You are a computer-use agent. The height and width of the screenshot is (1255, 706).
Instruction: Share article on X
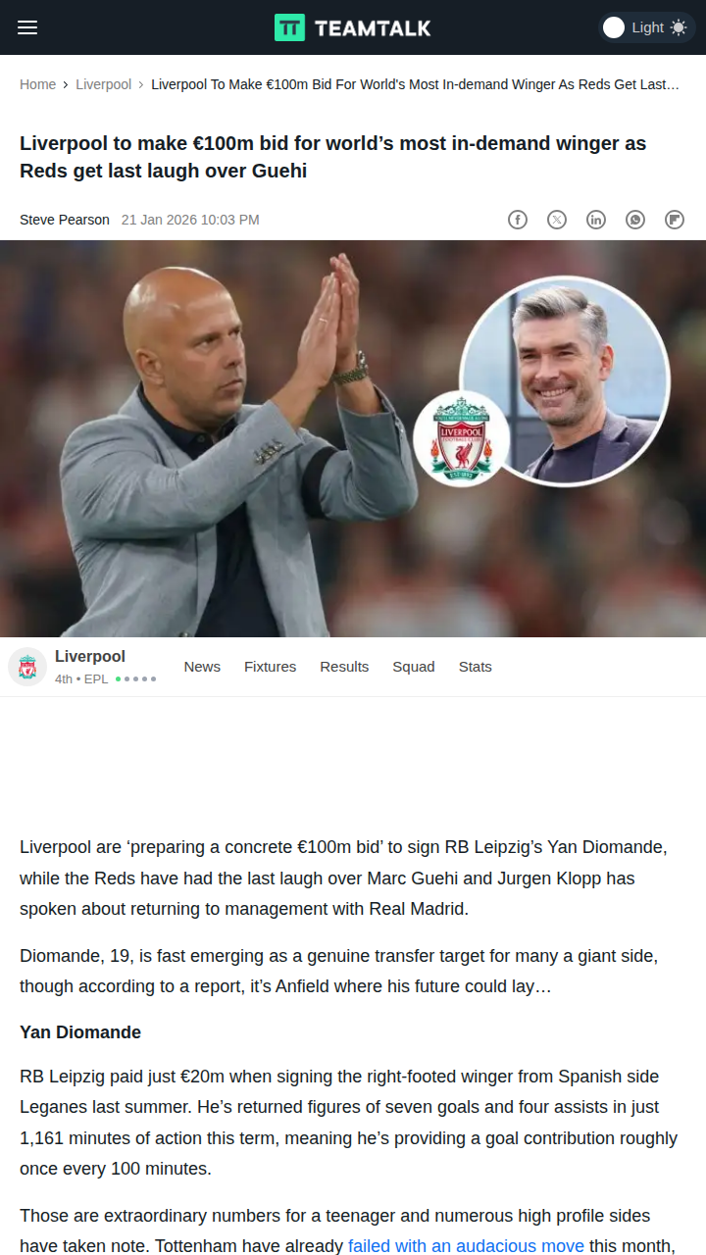click(x=557, y=220)
